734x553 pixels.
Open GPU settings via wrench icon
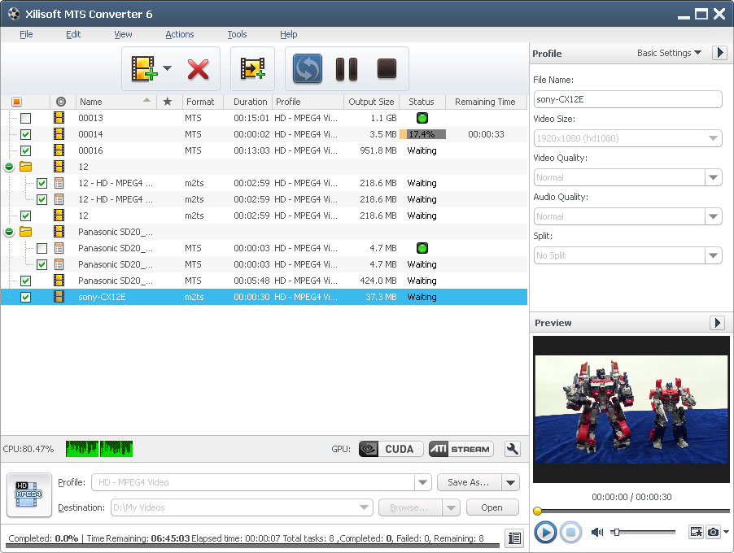(x=512, y=449)
